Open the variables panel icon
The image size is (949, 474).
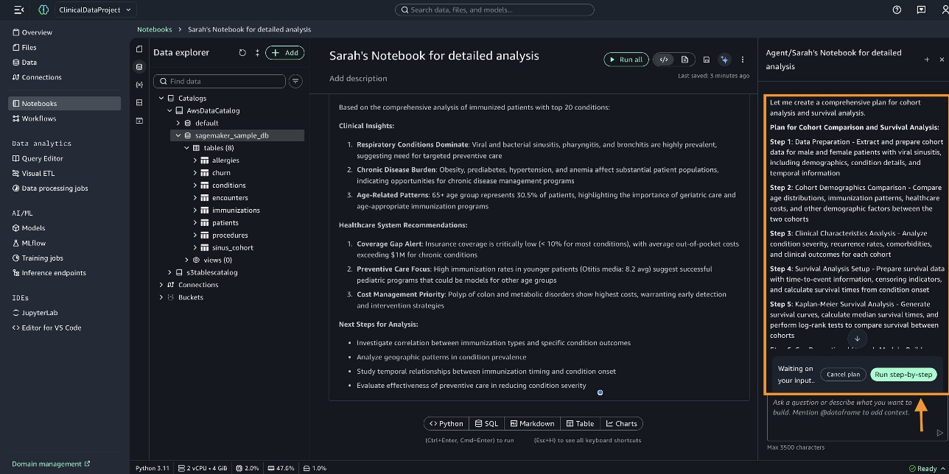140,85
